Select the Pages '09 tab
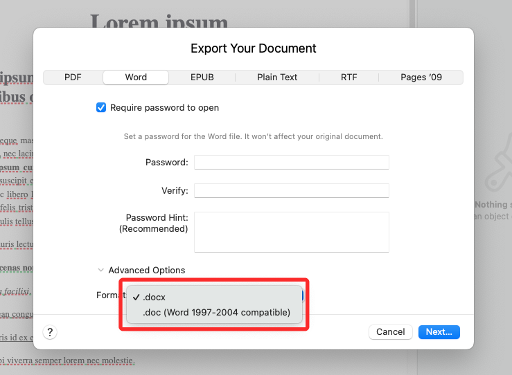This screenshot has height=375, width=512. (x=421, y=77)
